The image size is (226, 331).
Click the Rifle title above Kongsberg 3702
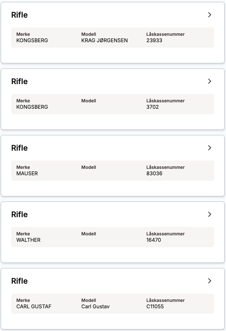pyautogui.click(x=20, y=82)
